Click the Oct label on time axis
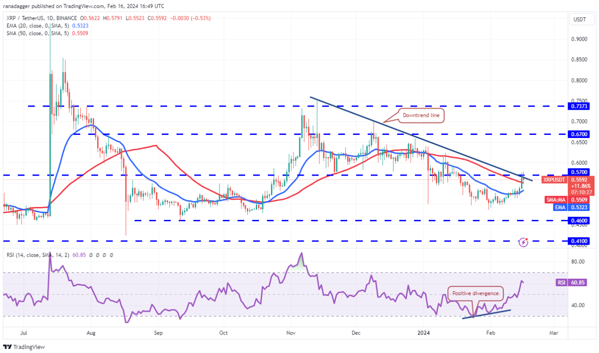599x353 pixels. click(x=224, y=333)
